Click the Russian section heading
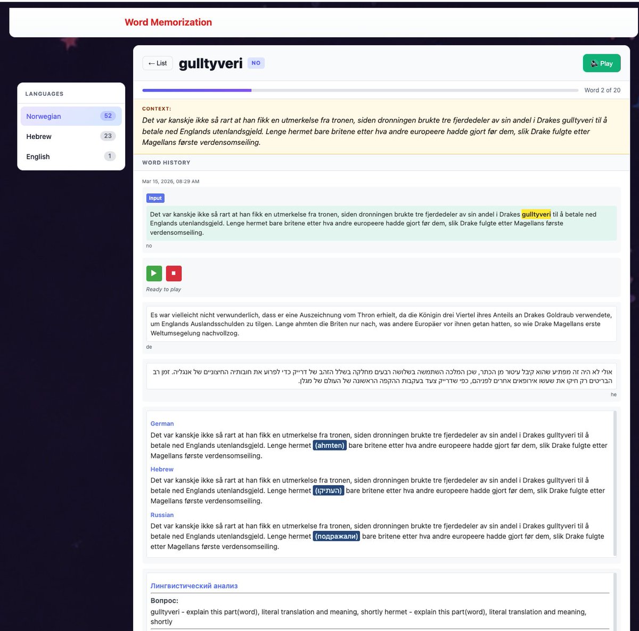639x631 pixels. (x=162, y=515)
